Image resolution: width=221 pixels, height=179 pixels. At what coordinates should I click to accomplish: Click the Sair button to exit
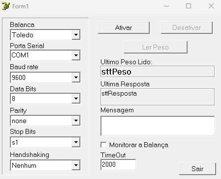pyautogui.click(x=197, y=169)
